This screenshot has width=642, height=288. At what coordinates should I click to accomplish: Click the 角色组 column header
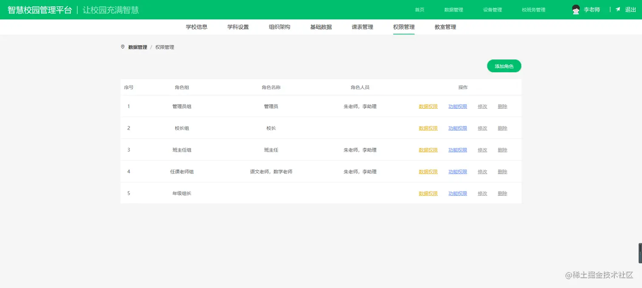click(x=182, y=88)
